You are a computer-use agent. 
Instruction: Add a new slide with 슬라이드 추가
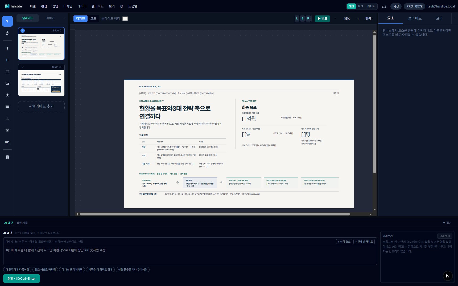41,106
